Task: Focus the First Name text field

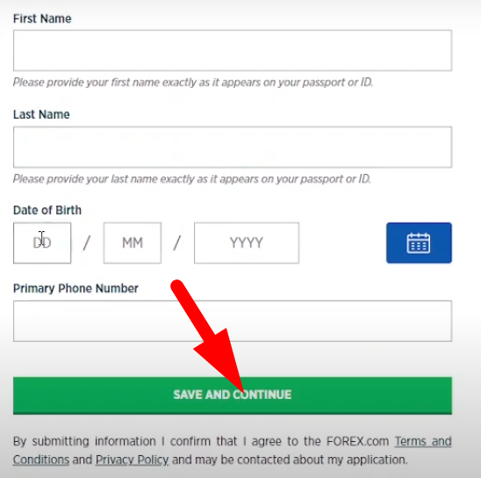Action: 233,50
